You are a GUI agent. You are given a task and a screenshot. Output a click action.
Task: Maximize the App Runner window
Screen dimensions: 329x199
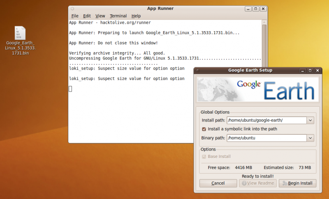[x=255, y=9]
